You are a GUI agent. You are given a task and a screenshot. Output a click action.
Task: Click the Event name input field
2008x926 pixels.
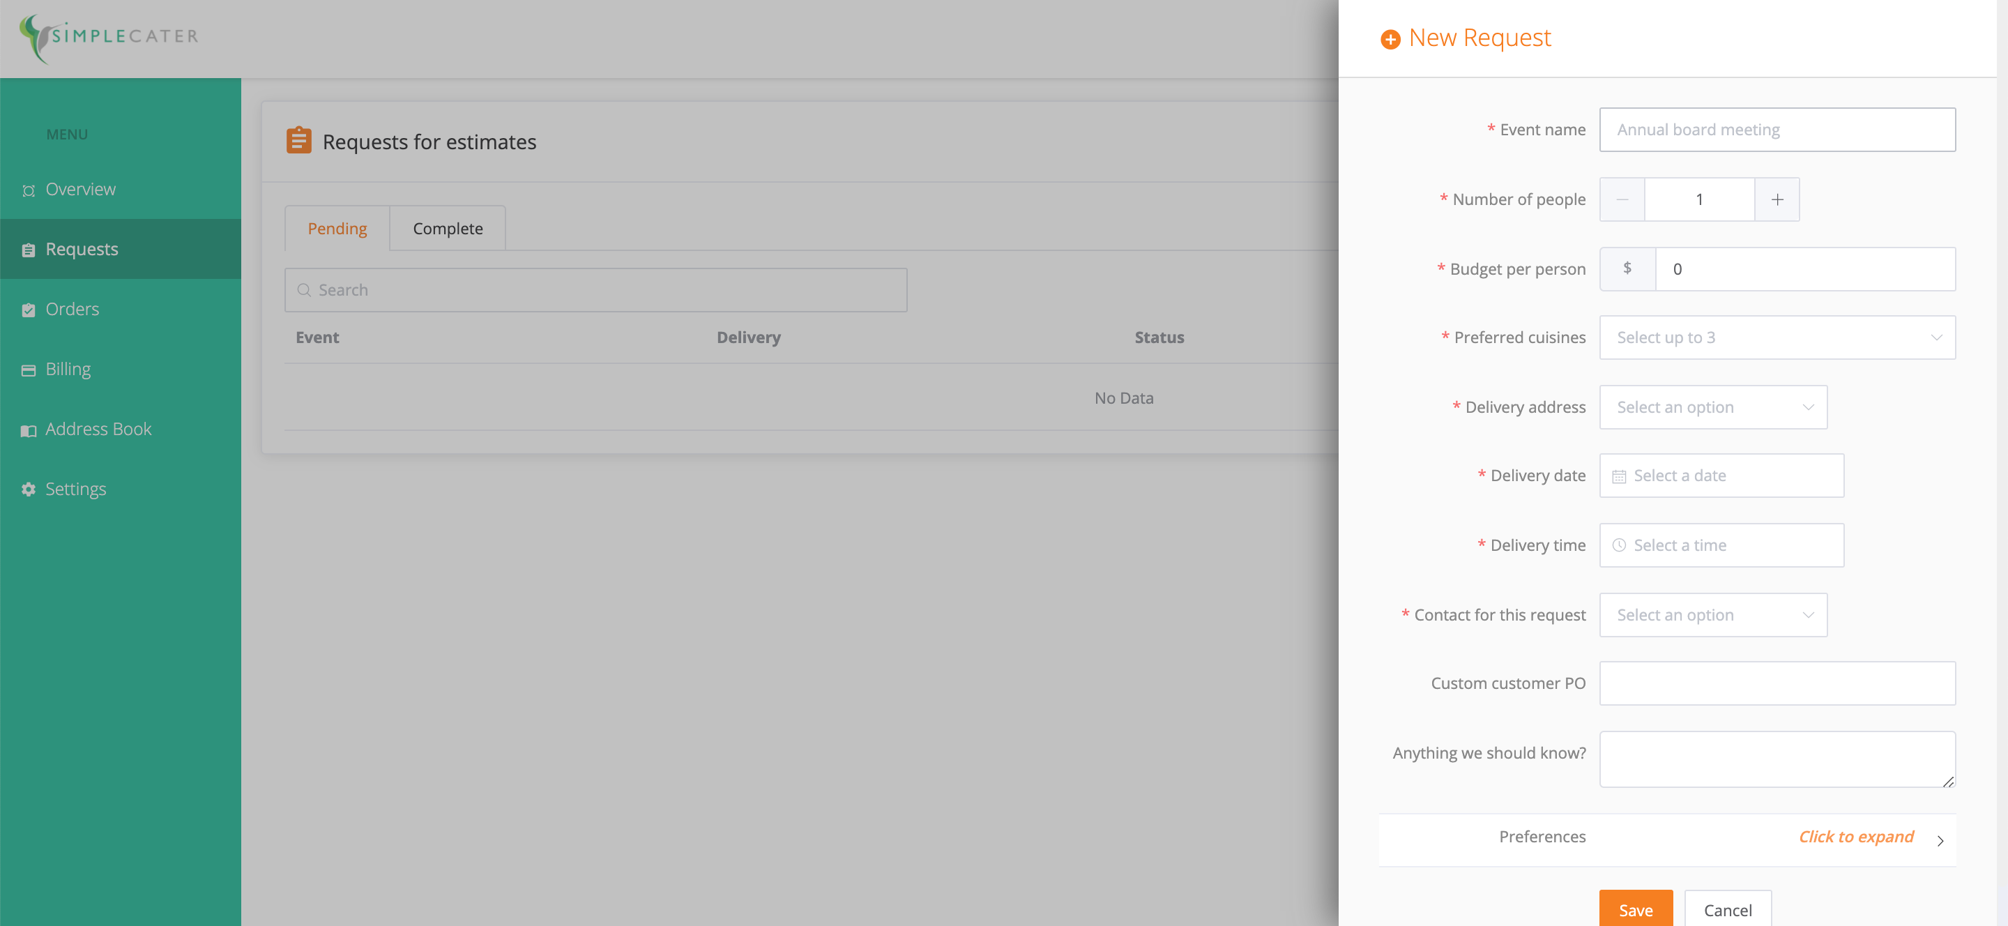[x=1777, y=130]
